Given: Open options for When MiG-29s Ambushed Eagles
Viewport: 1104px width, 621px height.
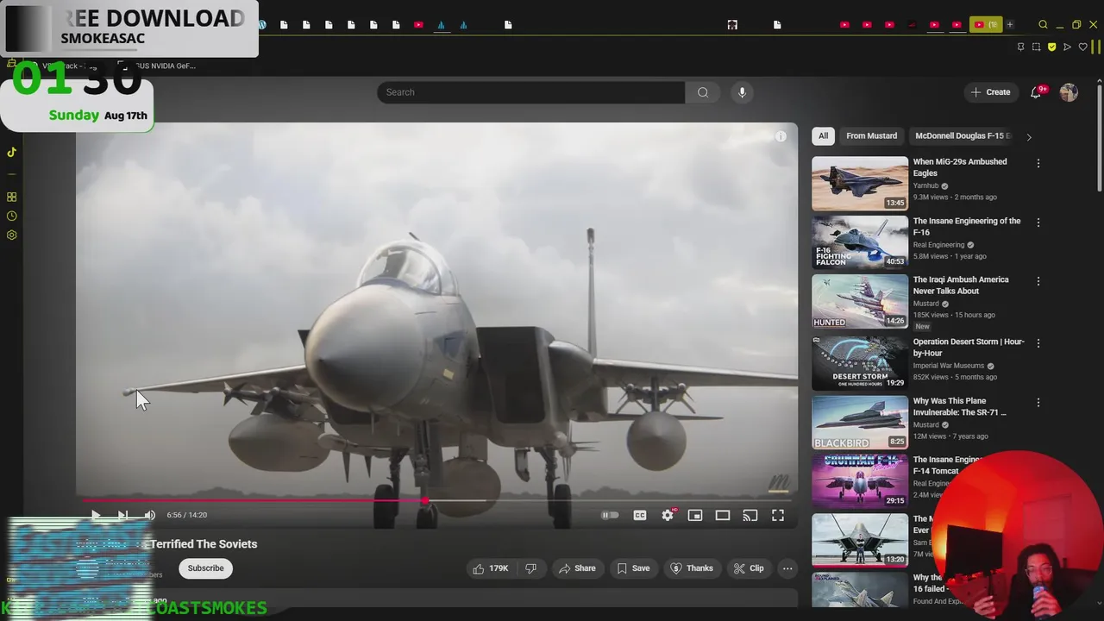Looking at the screenshot, I should coord(1038,163).
